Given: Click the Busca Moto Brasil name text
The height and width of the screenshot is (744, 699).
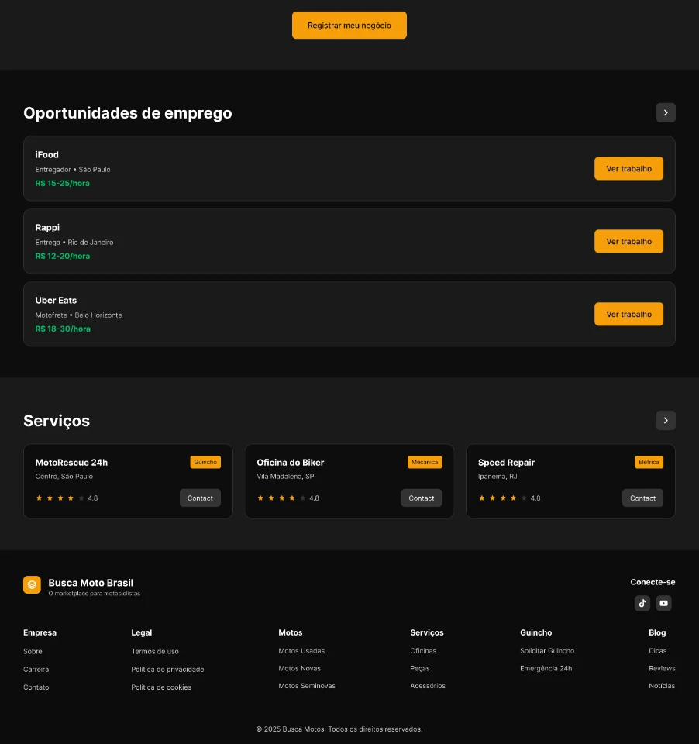Looking at the screenshot, I should [x=91, y=583].
